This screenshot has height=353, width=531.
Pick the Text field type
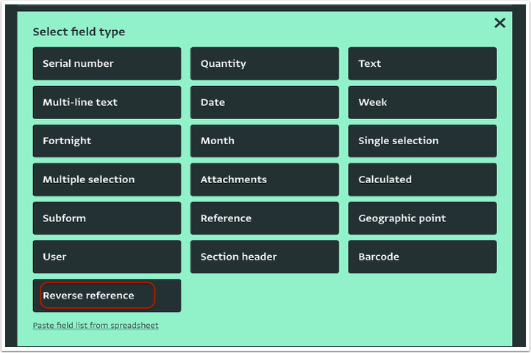click(422, 63)
